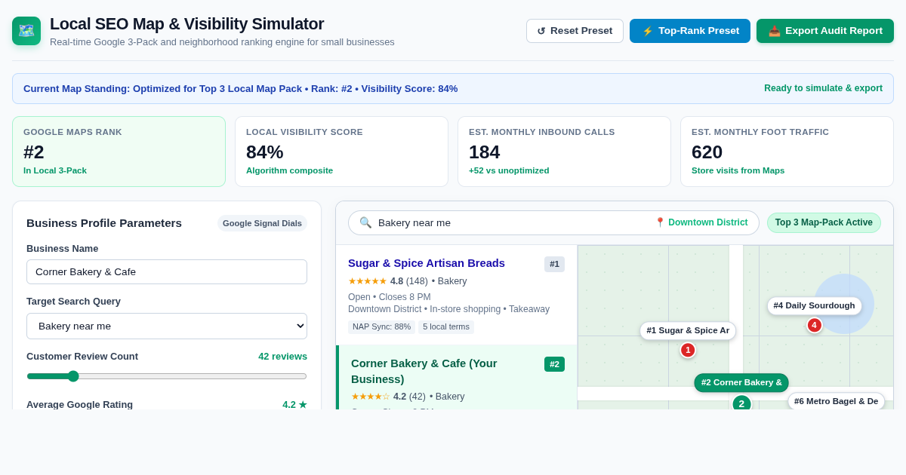Adjust the Customer Review Count slider
The width and height of the screenshot is (906, 475).
pyautogui.click(x=167, y=376)
